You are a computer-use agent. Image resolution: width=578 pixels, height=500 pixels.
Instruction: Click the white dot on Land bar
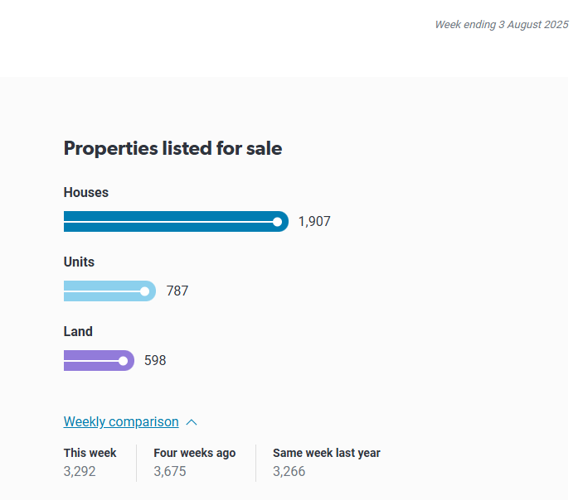124,361
